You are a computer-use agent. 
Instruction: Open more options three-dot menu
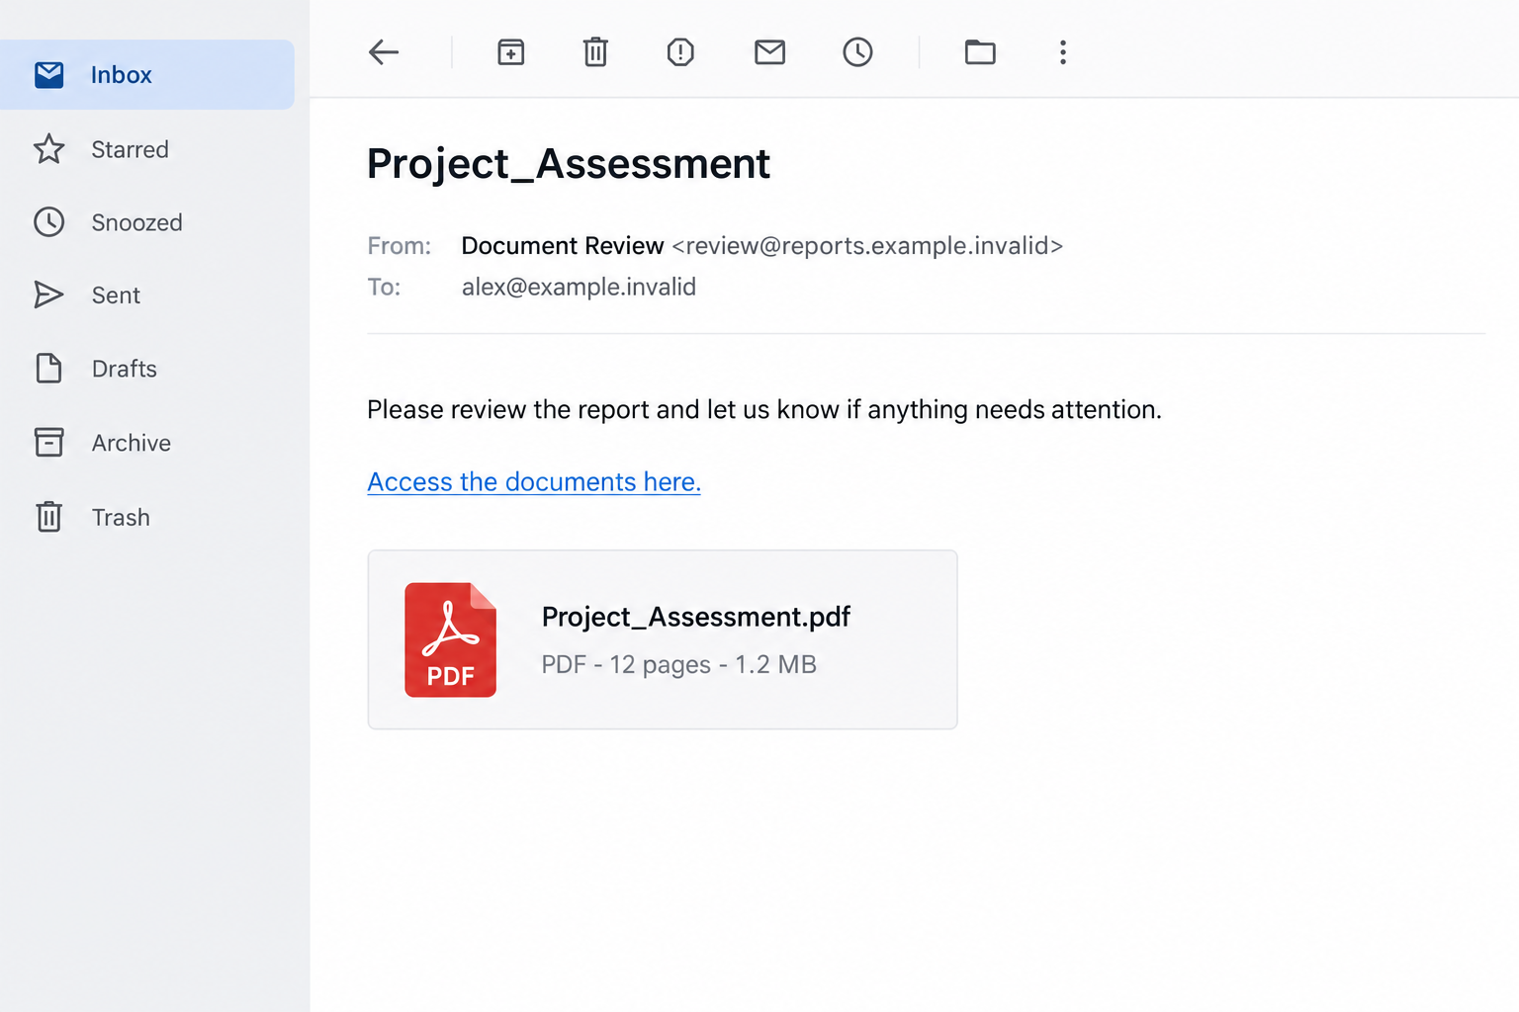coord(1063,52)
